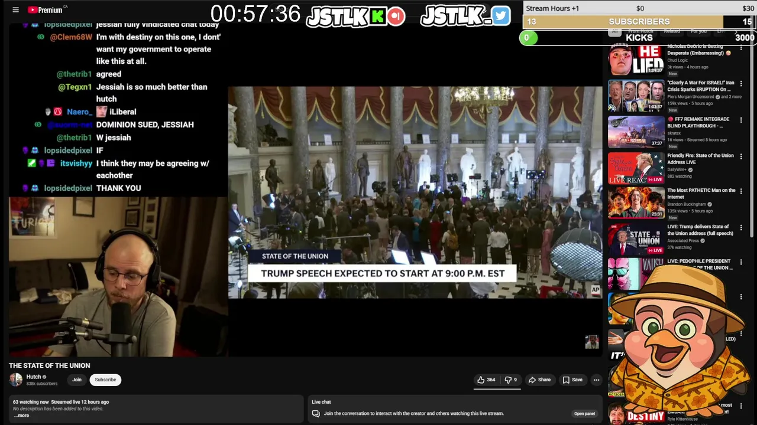The height and width of the screenshot is (425, 757).
Task: Open the more actions ellipsis beside Save
Action: tap(596, 380)
